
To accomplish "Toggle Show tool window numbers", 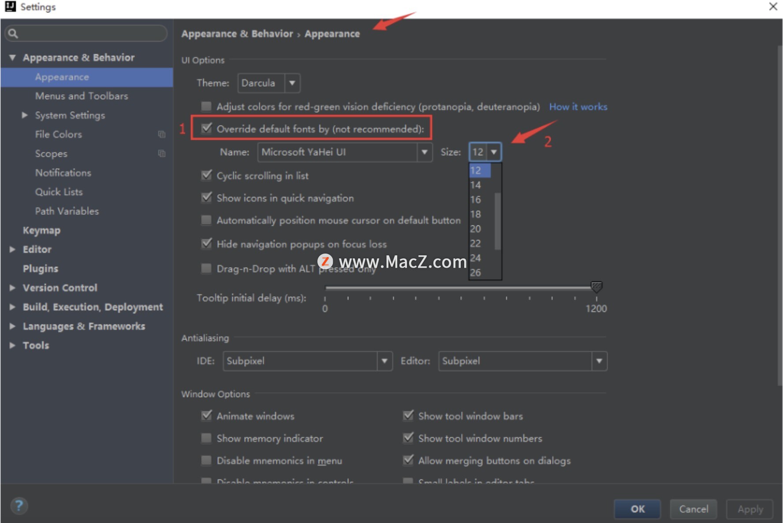I will 408,438.
